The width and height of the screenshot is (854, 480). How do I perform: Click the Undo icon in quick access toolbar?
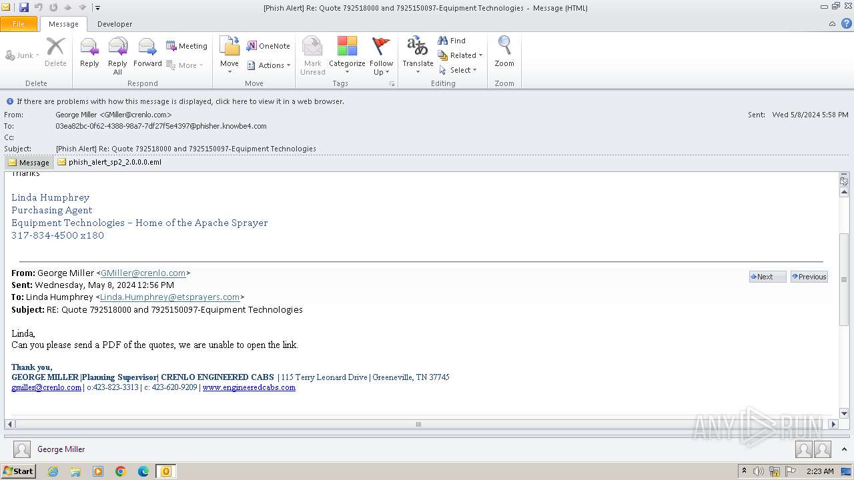(39, 7)
